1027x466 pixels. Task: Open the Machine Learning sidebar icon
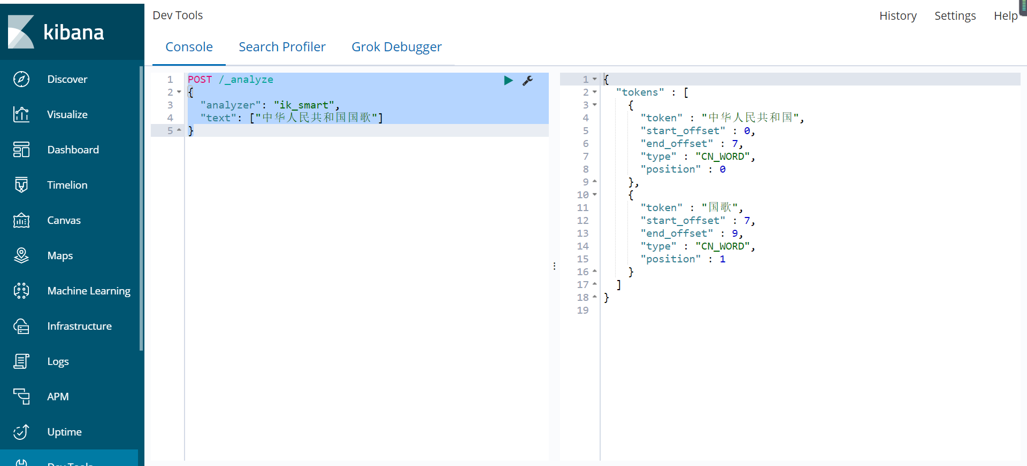pyautogui.click(x=21, y=291)
